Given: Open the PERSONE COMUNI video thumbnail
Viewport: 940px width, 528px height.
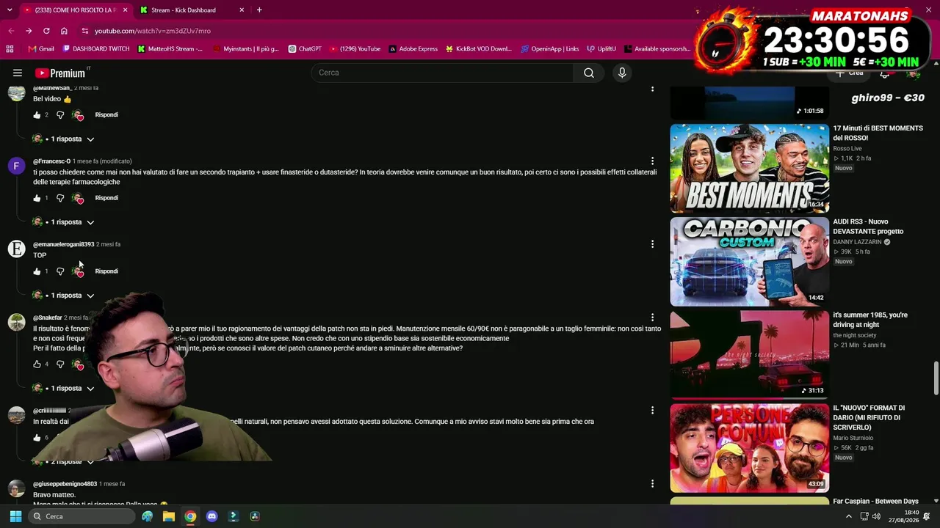Looking at the screenshot, I should click(x=749, y=448).
